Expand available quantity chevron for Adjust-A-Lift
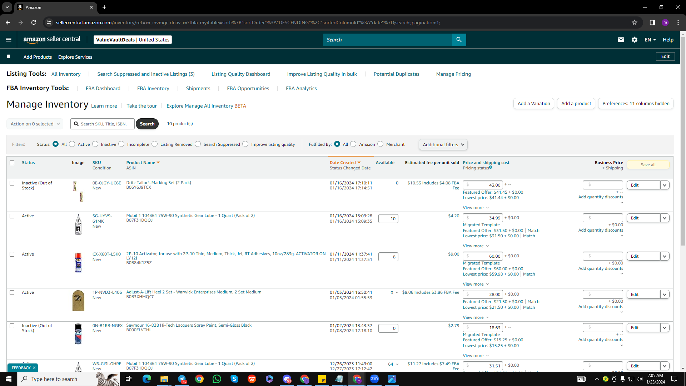Screen dimensions: 686x386 point(397,293)
